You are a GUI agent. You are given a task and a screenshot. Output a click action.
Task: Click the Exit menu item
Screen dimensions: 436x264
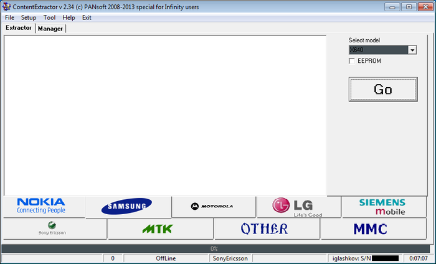[x=87, y=17]
